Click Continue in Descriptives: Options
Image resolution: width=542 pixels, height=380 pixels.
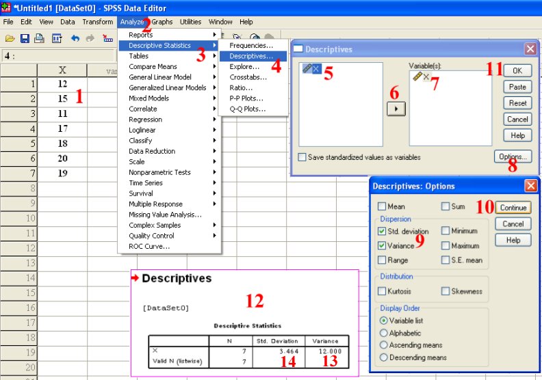pyautogui.click(x=513, y=208)
